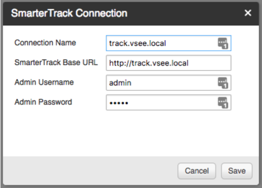
Task: Click the 'Admin Password' label
Action: [x=43, y=102]
